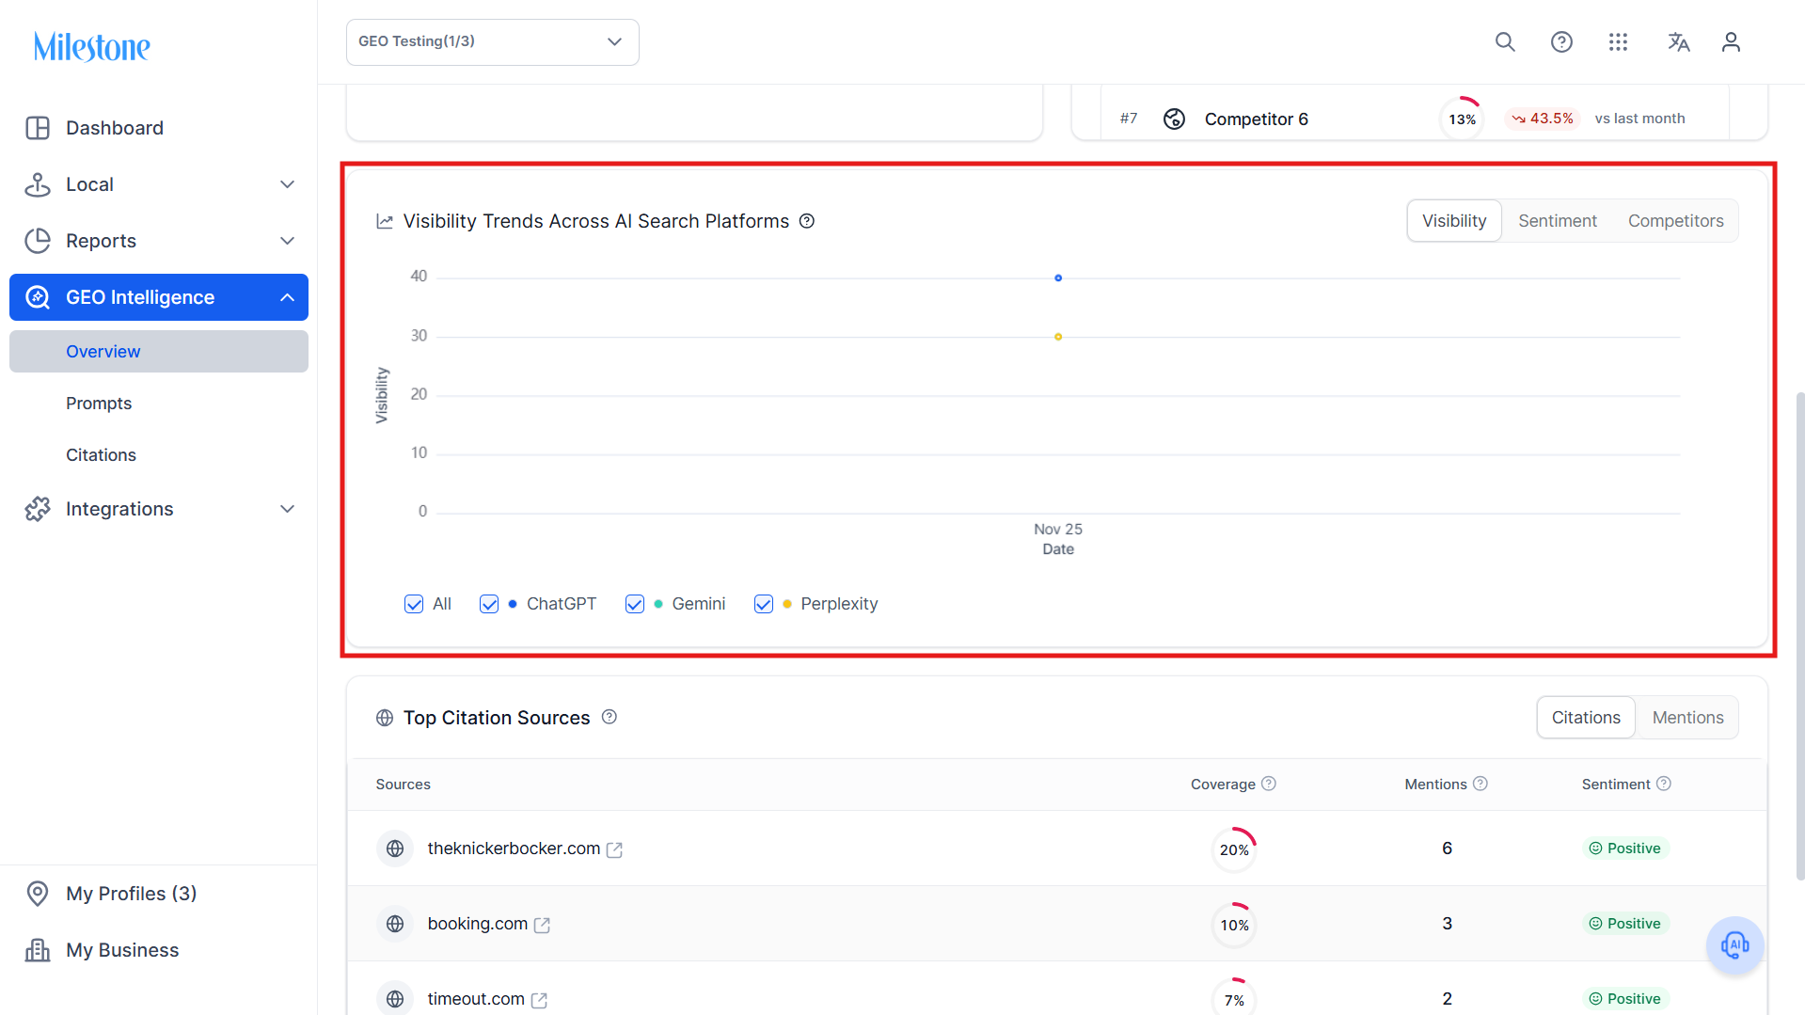Open booking.com source link
The height and width of the screenshot is (1015, 1805).
(478, 924)
